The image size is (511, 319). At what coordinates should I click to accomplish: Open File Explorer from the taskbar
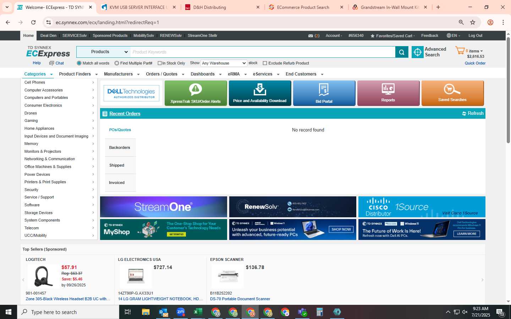[146, 312]
